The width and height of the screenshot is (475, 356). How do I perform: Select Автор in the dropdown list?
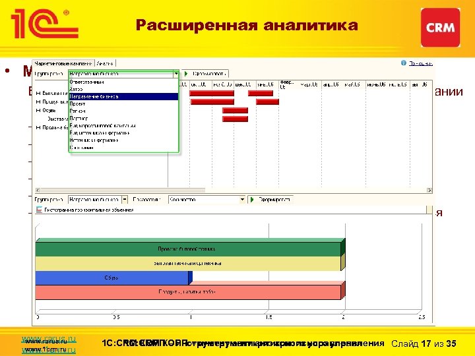(124, 89)
